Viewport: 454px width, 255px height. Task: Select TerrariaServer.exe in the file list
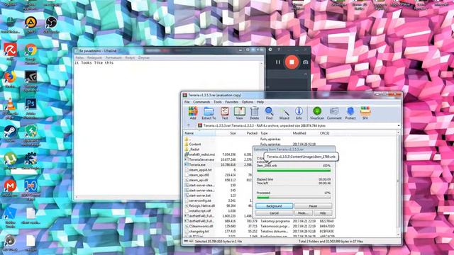click(201, 159)
